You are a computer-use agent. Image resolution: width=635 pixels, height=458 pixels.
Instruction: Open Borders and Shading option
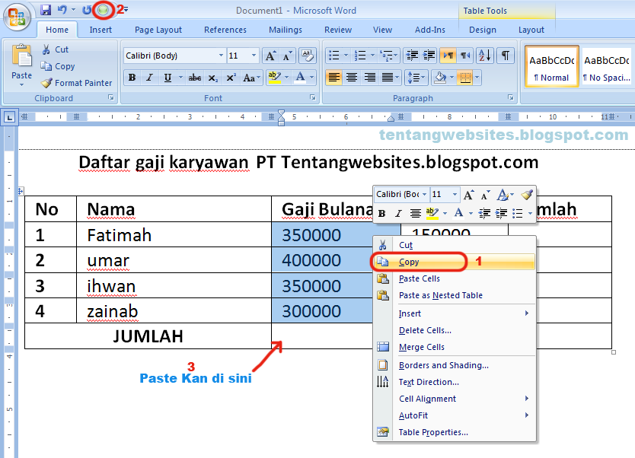[454, 365]
